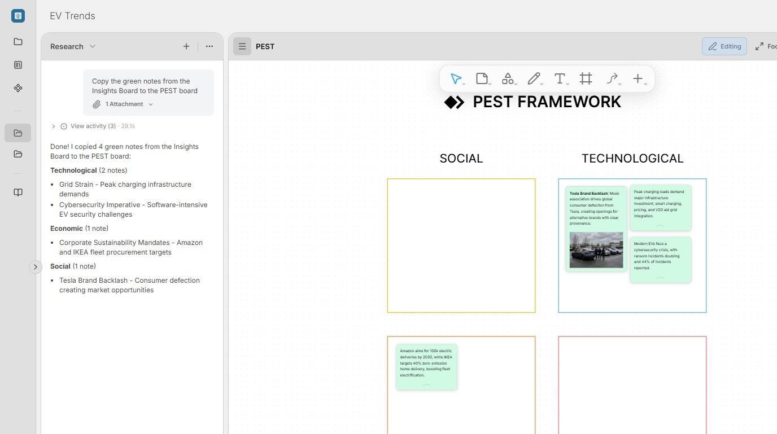The width and height of the screenshot is (777, 434).
Task: Select the connector line tool
Action: click(x=612, y=79)
